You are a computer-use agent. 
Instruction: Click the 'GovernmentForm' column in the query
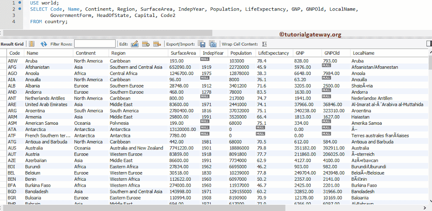(71, 16)
